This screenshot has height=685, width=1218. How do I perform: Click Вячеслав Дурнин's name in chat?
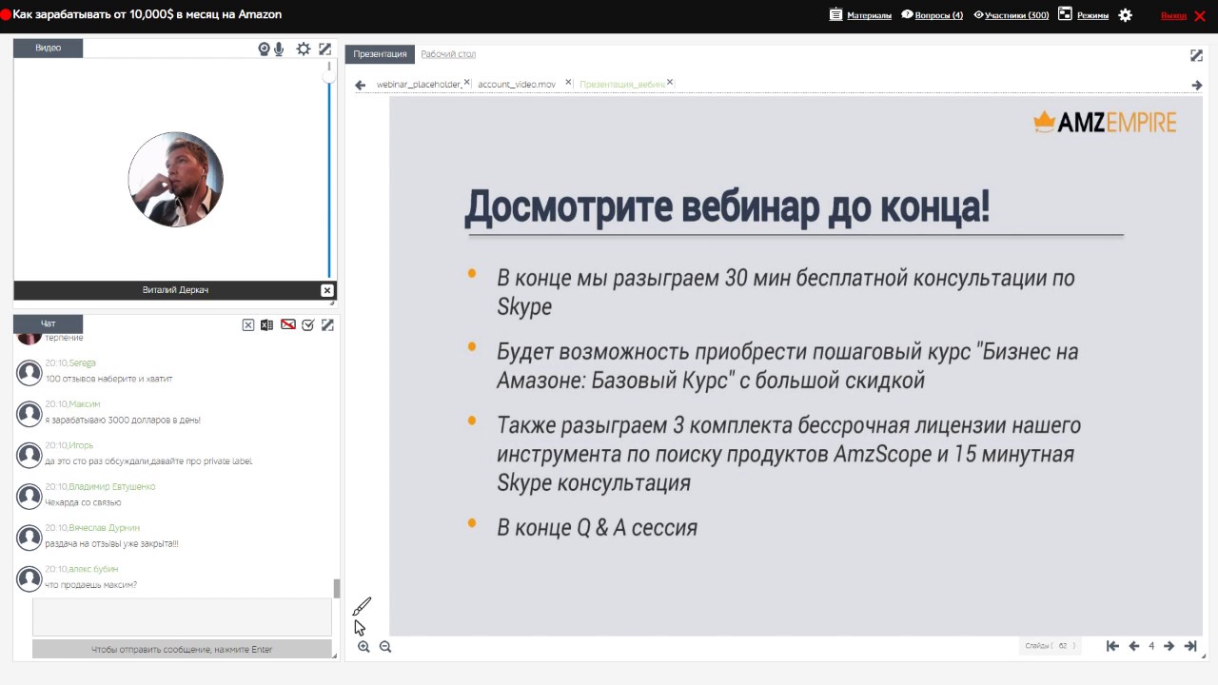tap(105, 528)
